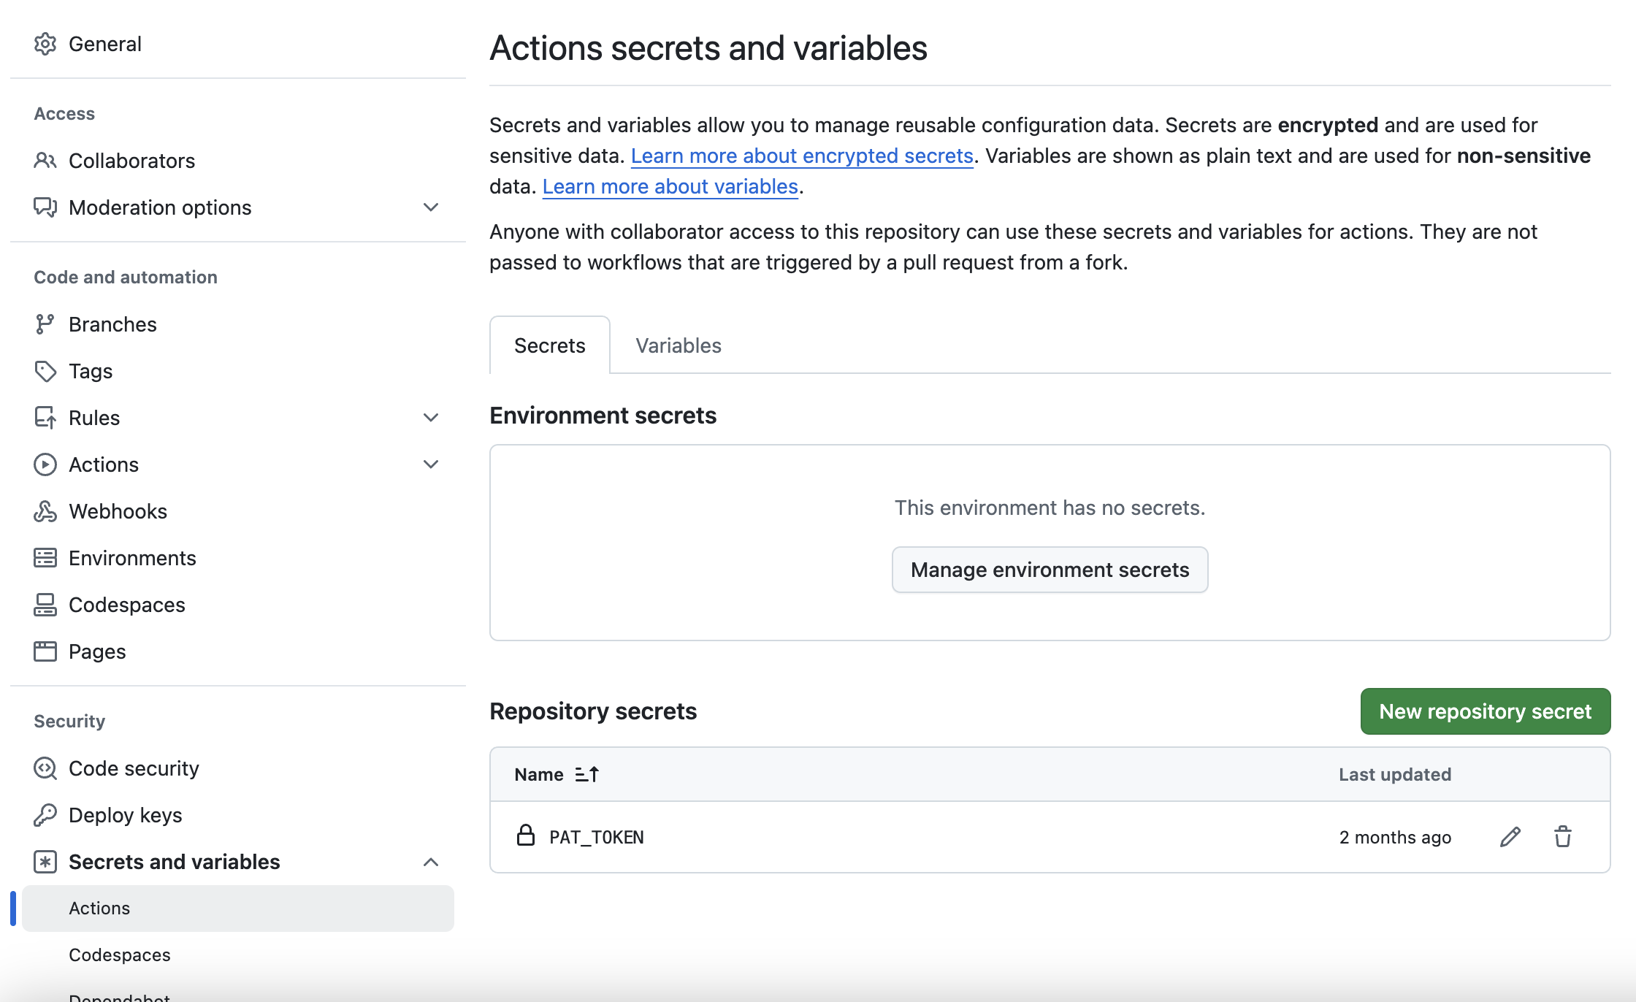Click the Deploy keys key icon
Screen dimensions: 1636x1002
45,815
